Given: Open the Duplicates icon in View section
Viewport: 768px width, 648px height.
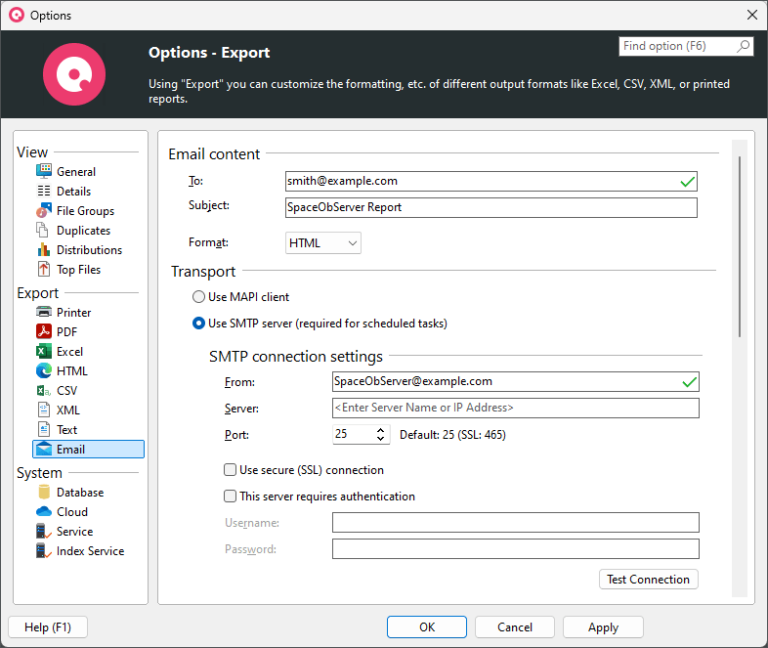Looking at the screenshot, I should (44, 231).
